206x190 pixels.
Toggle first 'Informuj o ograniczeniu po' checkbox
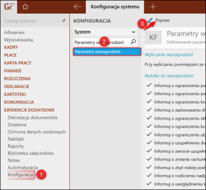coord(149,85)
